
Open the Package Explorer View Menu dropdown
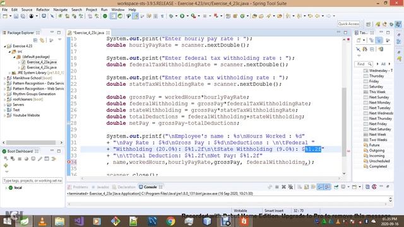coord(59,40)
